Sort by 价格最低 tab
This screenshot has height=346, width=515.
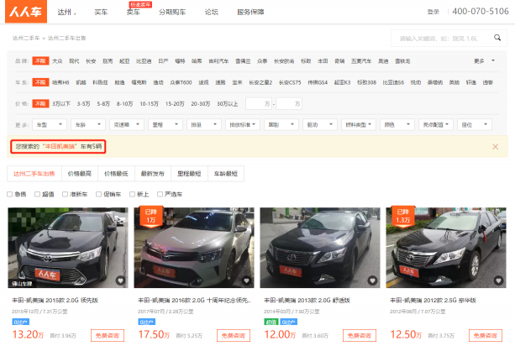[116, 174]
